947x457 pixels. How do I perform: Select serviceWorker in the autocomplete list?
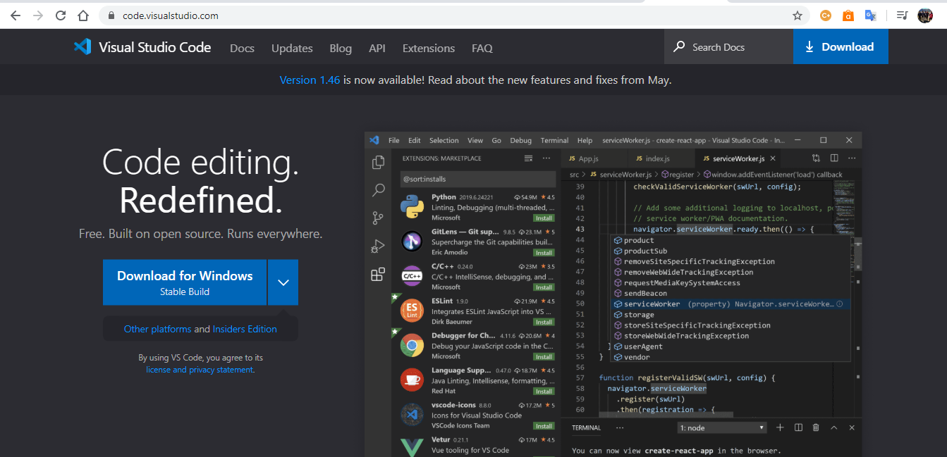[x=731, y=304]
